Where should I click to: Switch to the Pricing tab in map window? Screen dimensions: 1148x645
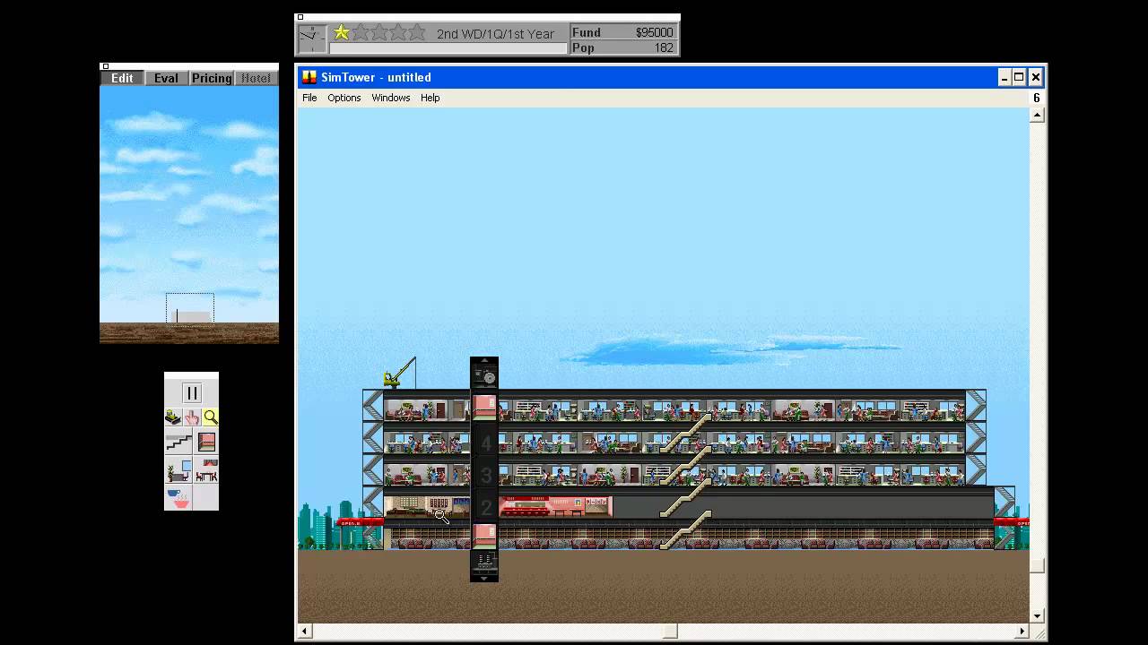[212, 78]
